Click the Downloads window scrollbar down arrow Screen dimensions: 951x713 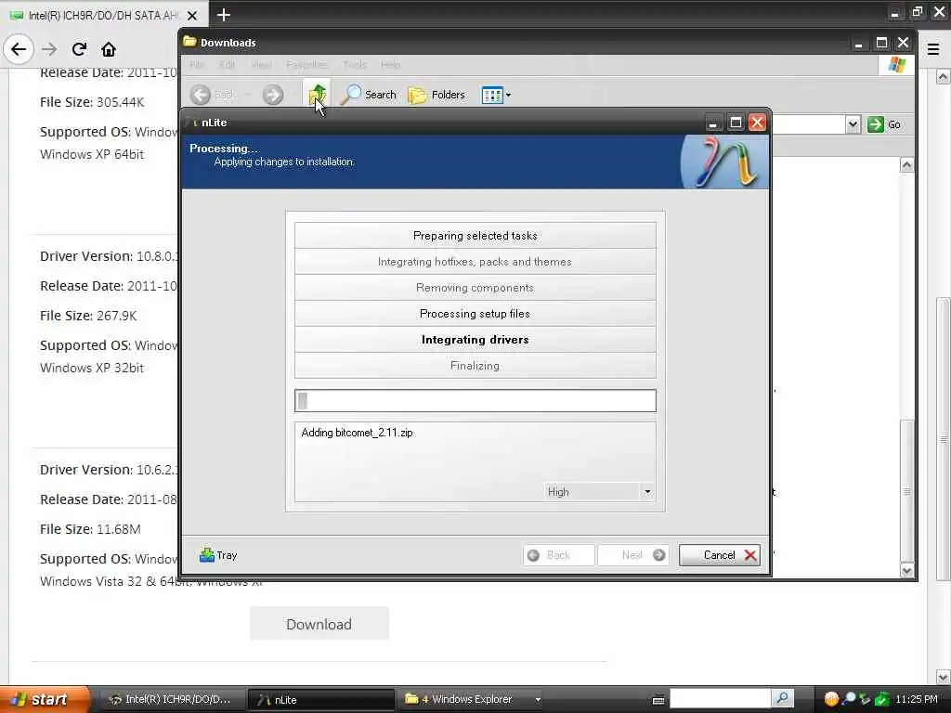[x=906, y=570]
